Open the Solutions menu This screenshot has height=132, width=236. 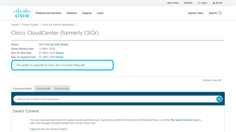tap(72, 13)
